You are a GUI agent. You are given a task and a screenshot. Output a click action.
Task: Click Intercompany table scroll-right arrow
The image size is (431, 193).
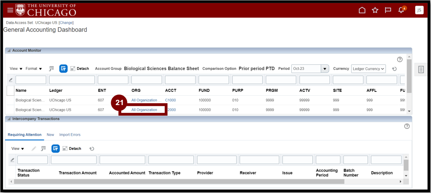[x=401, y=182]
